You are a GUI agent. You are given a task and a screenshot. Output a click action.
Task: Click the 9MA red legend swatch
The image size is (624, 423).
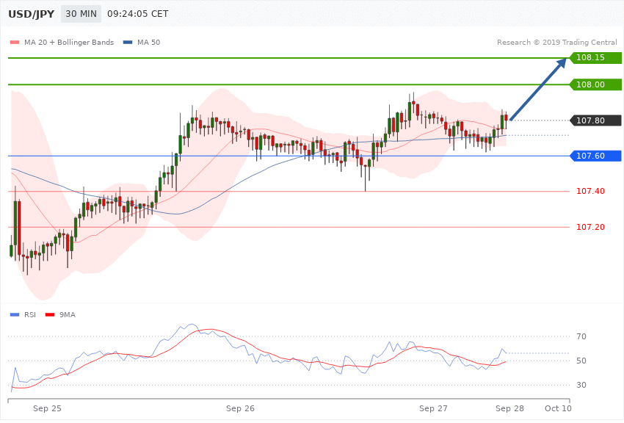[x=50, y=315]
